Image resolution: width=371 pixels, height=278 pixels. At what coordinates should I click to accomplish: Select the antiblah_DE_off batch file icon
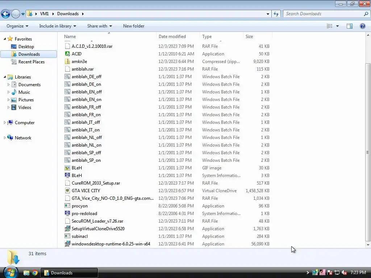click(67, 77)
